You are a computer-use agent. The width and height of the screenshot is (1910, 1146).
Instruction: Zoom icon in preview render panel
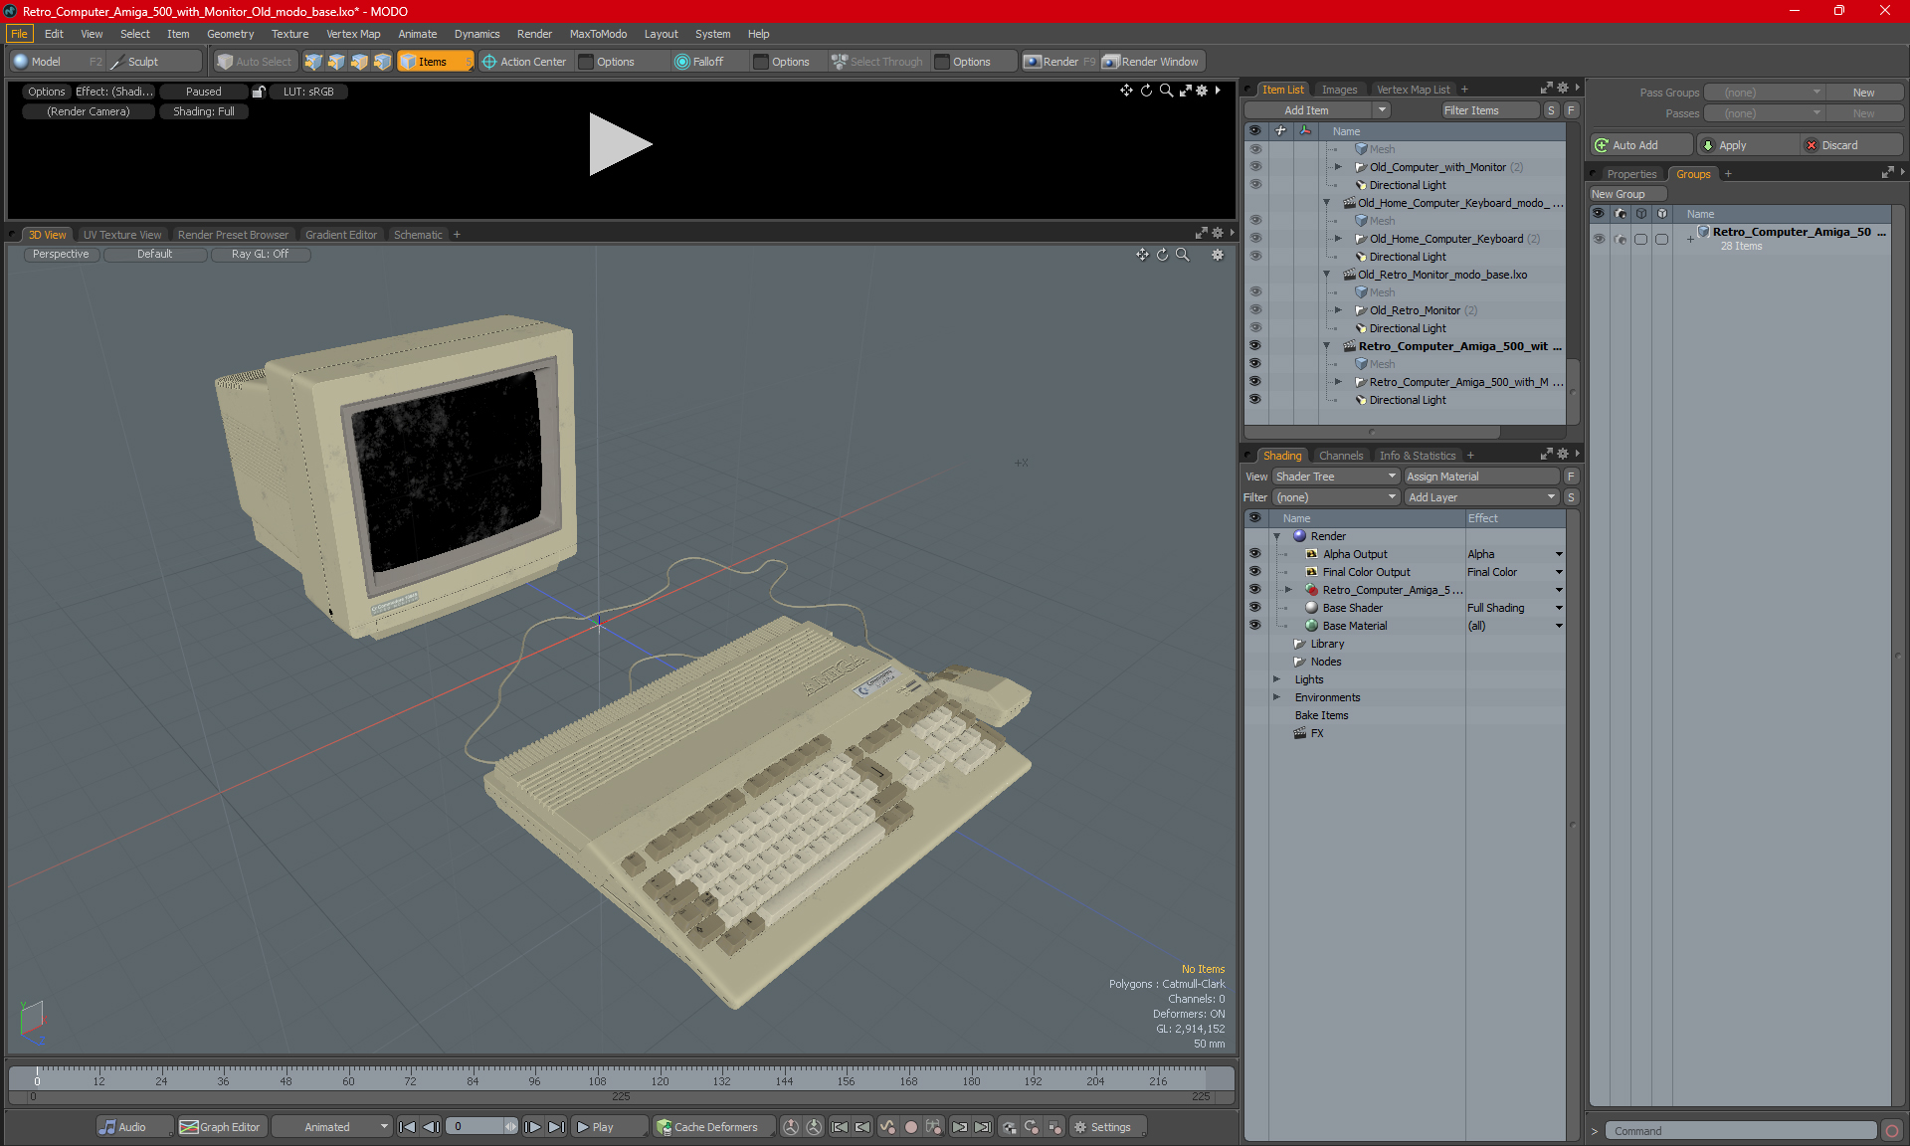(x=1166, y=91)
